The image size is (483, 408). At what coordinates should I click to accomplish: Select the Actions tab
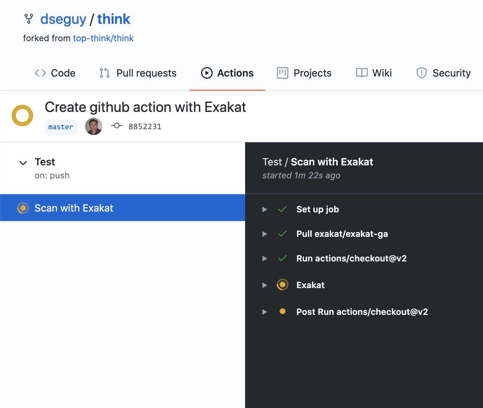227,73
